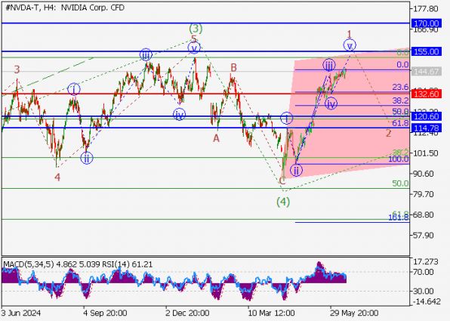Select the '2 Dec 20:00' date label
Viewport: 450px width, 321px height.
coord(187,313)
